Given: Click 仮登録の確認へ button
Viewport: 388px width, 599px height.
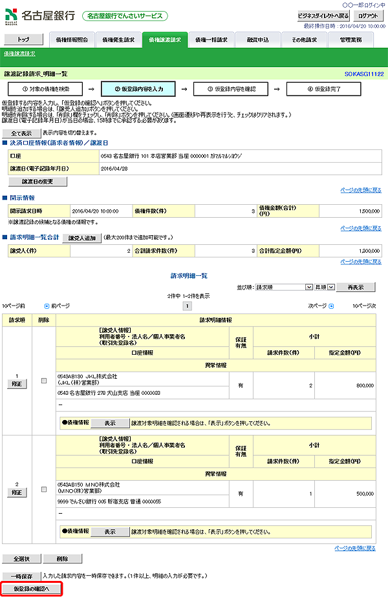Looking at the screenshot, I should point(31,589).
